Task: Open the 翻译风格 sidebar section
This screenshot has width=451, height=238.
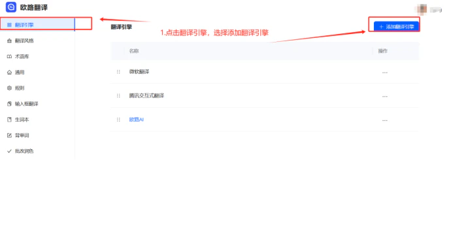Action: [x=37, y=41]
